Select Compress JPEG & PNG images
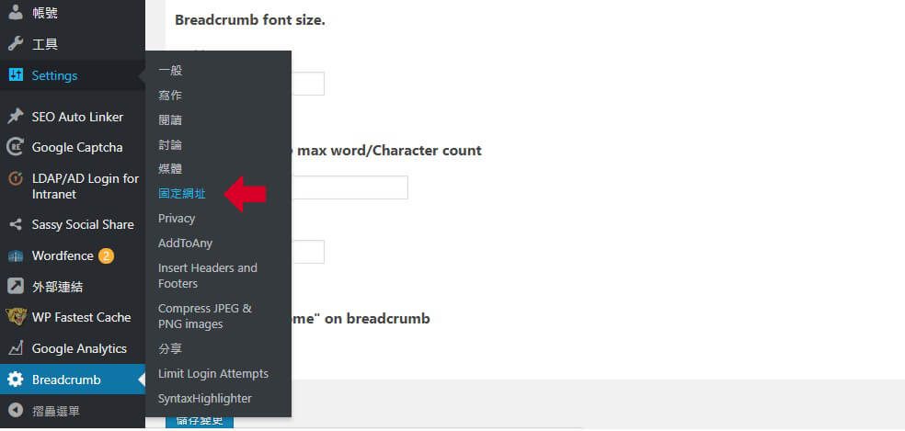 [x=205, y=316]
